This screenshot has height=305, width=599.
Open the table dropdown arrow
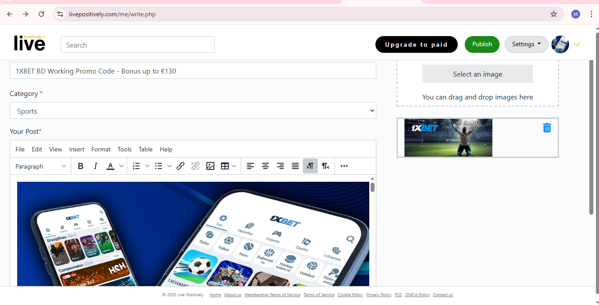click(234, 166)
